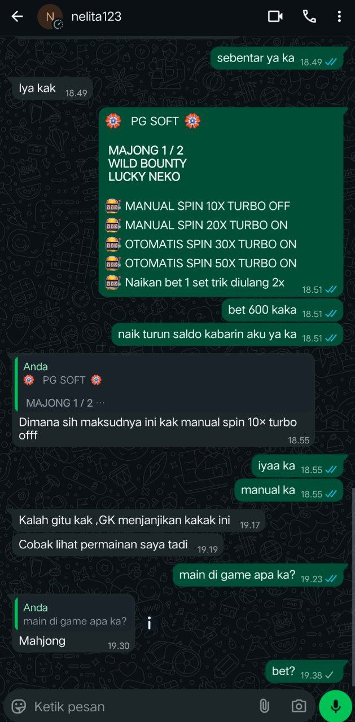Open the camera from message bar
This screenshot has height=722, width=355.
(299, 706)
